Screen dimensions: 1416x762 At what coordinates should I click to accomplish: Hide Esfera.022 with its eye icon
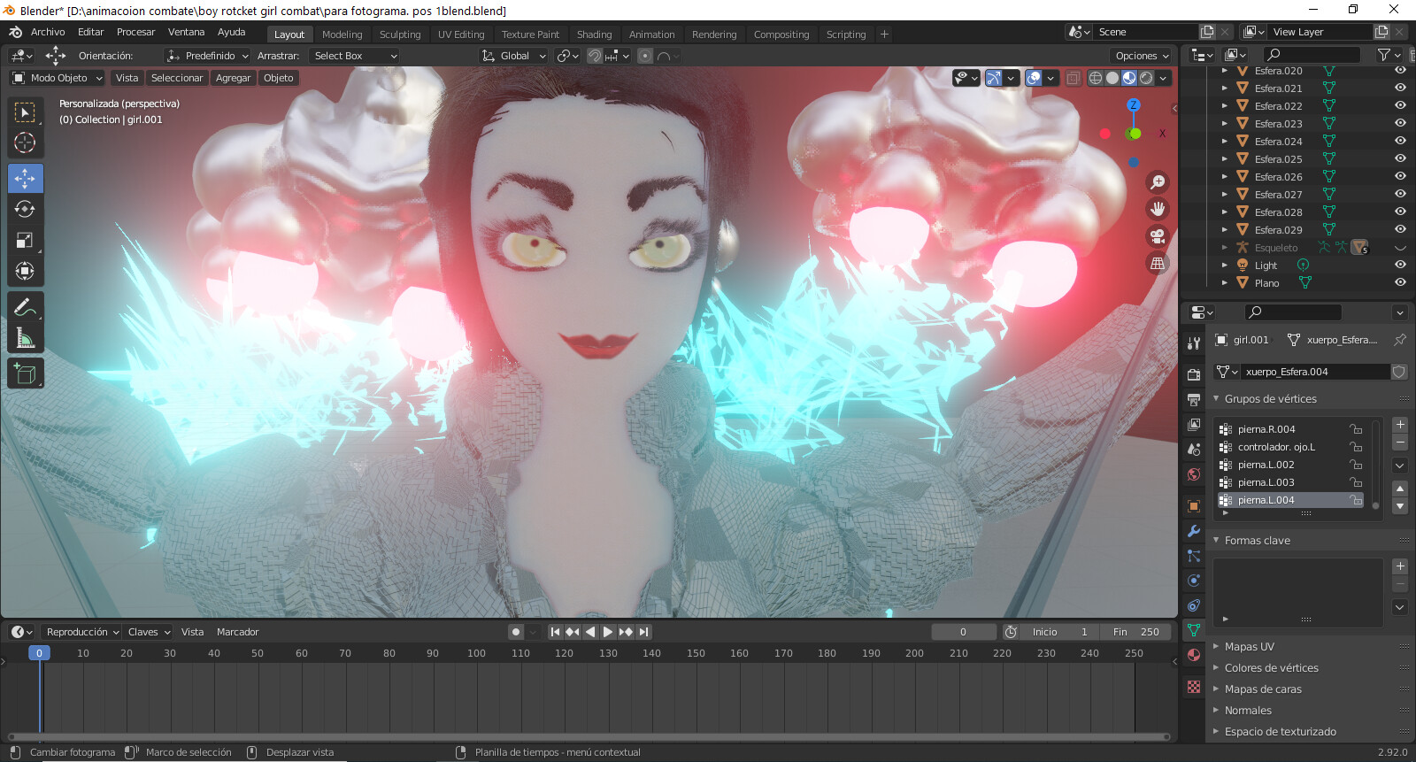pos(1400,105)
